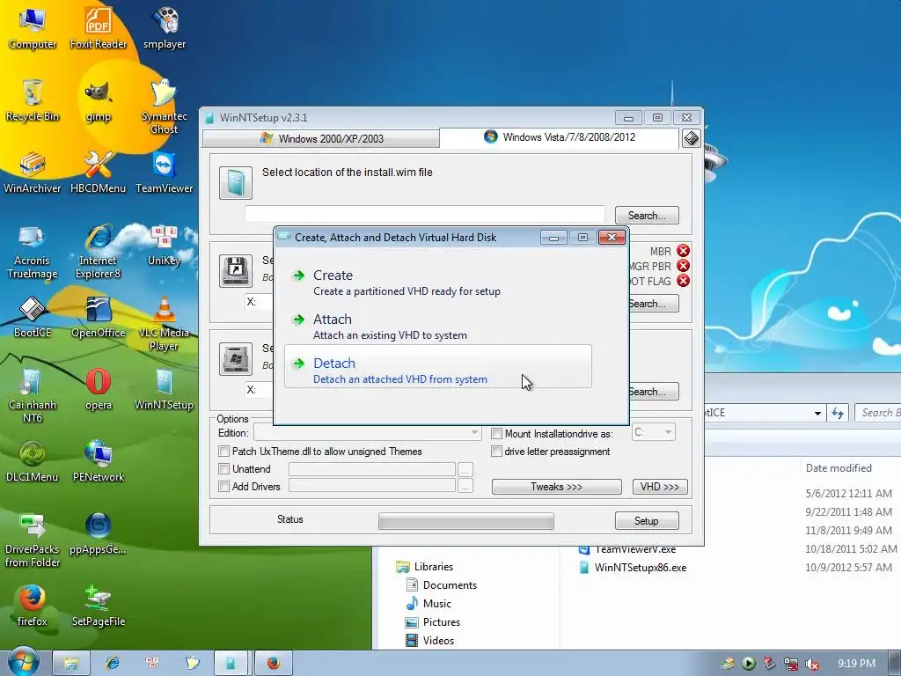Image resolution: width=901 pixels, height=676 pixels.
Task: Select Music library in Explorer
Action: coord(428,604)
